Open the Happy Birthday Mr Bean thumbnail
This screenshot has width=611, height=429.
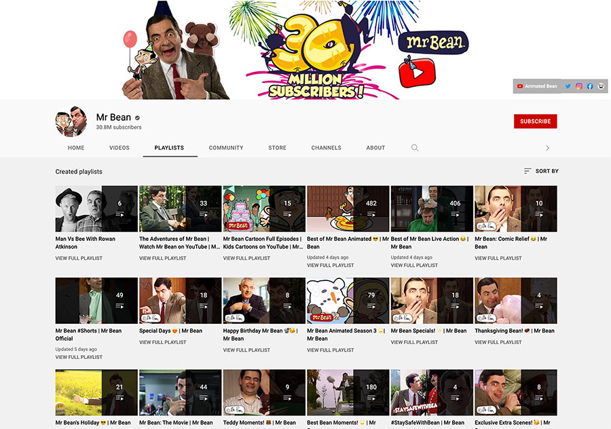coord(264,301)
